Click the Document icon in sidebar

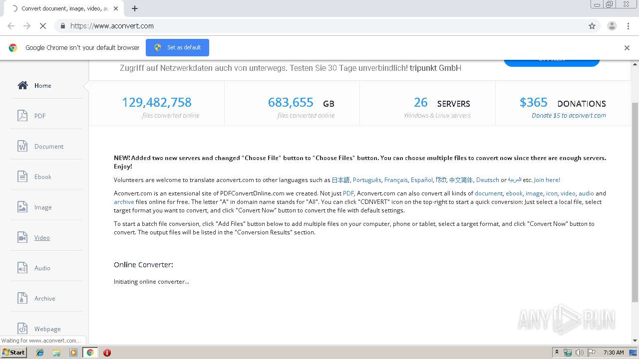tap(22, 146)
